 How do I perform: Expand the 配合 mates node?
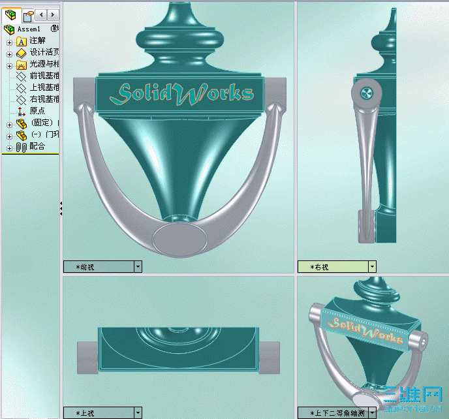(9, 148)
